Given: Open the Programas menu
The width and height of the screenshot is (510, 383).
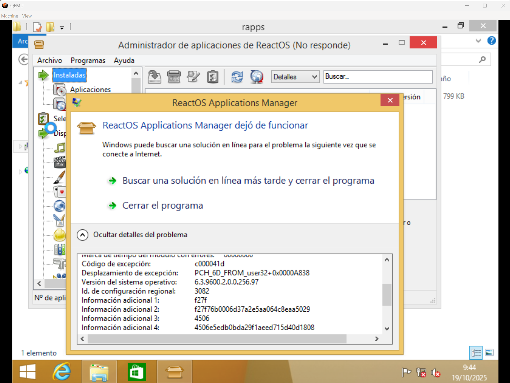Looking at the screenshot, I should pyautogui.click(x=88, y=60).
